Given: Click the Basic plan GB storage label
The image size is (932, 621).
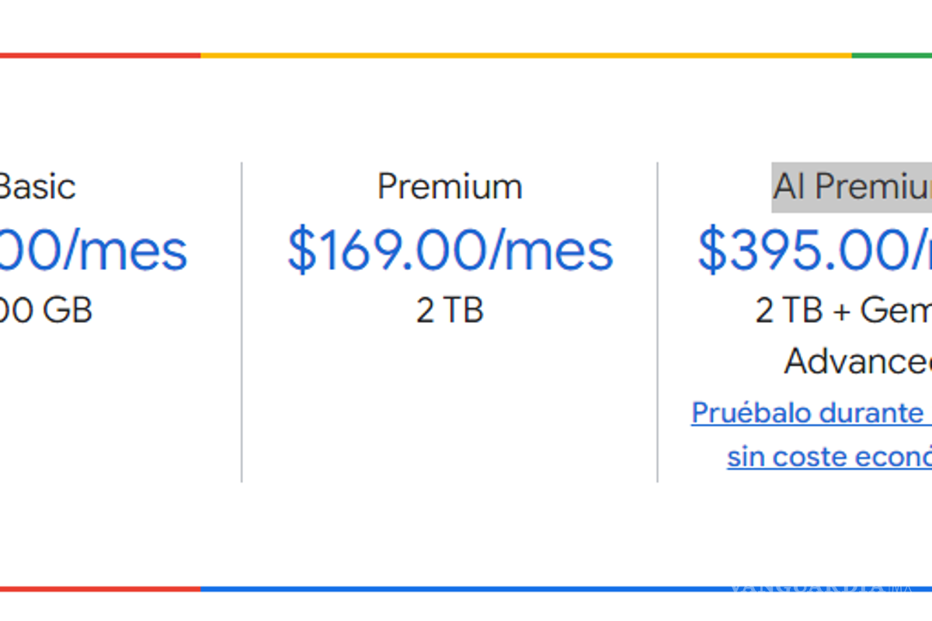Looking at the screenshot, I should click(46, 310).
